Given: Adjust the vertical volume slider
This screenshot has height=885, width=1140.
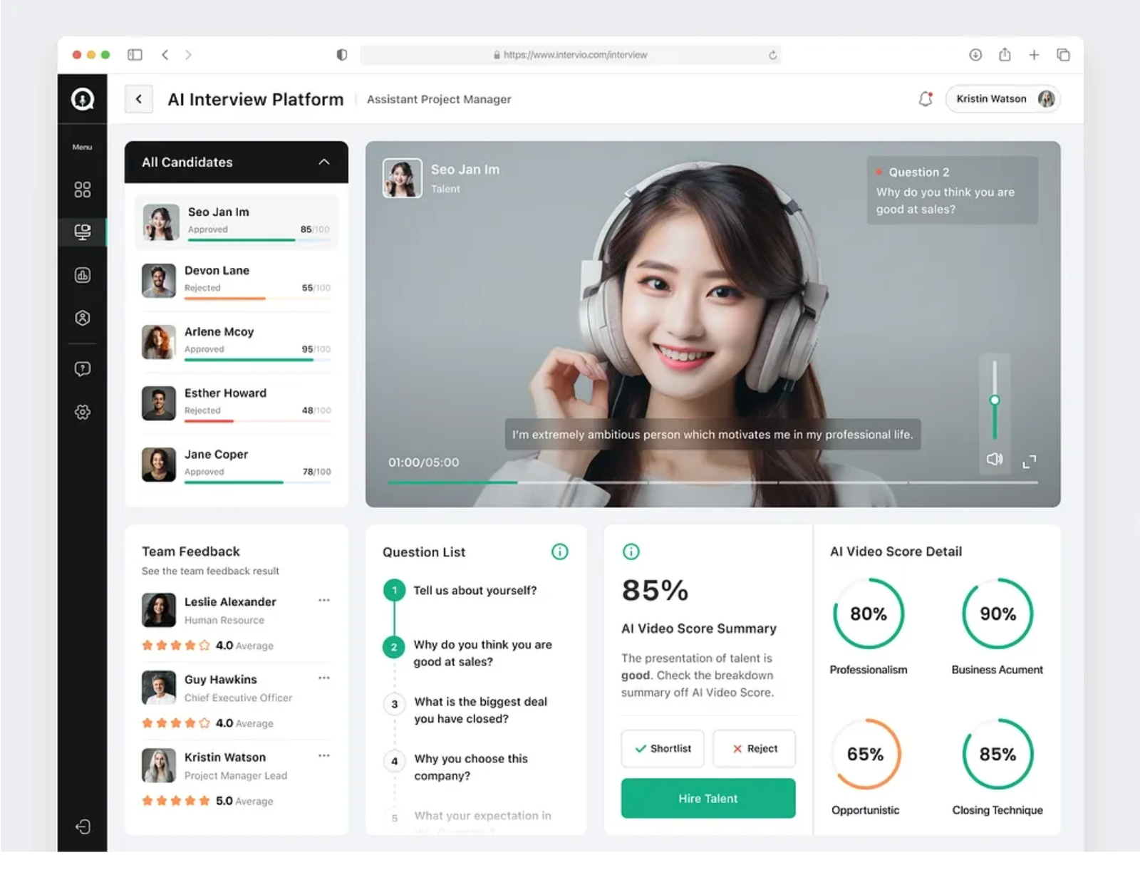Looking at the screenshot, I should 994,400.
